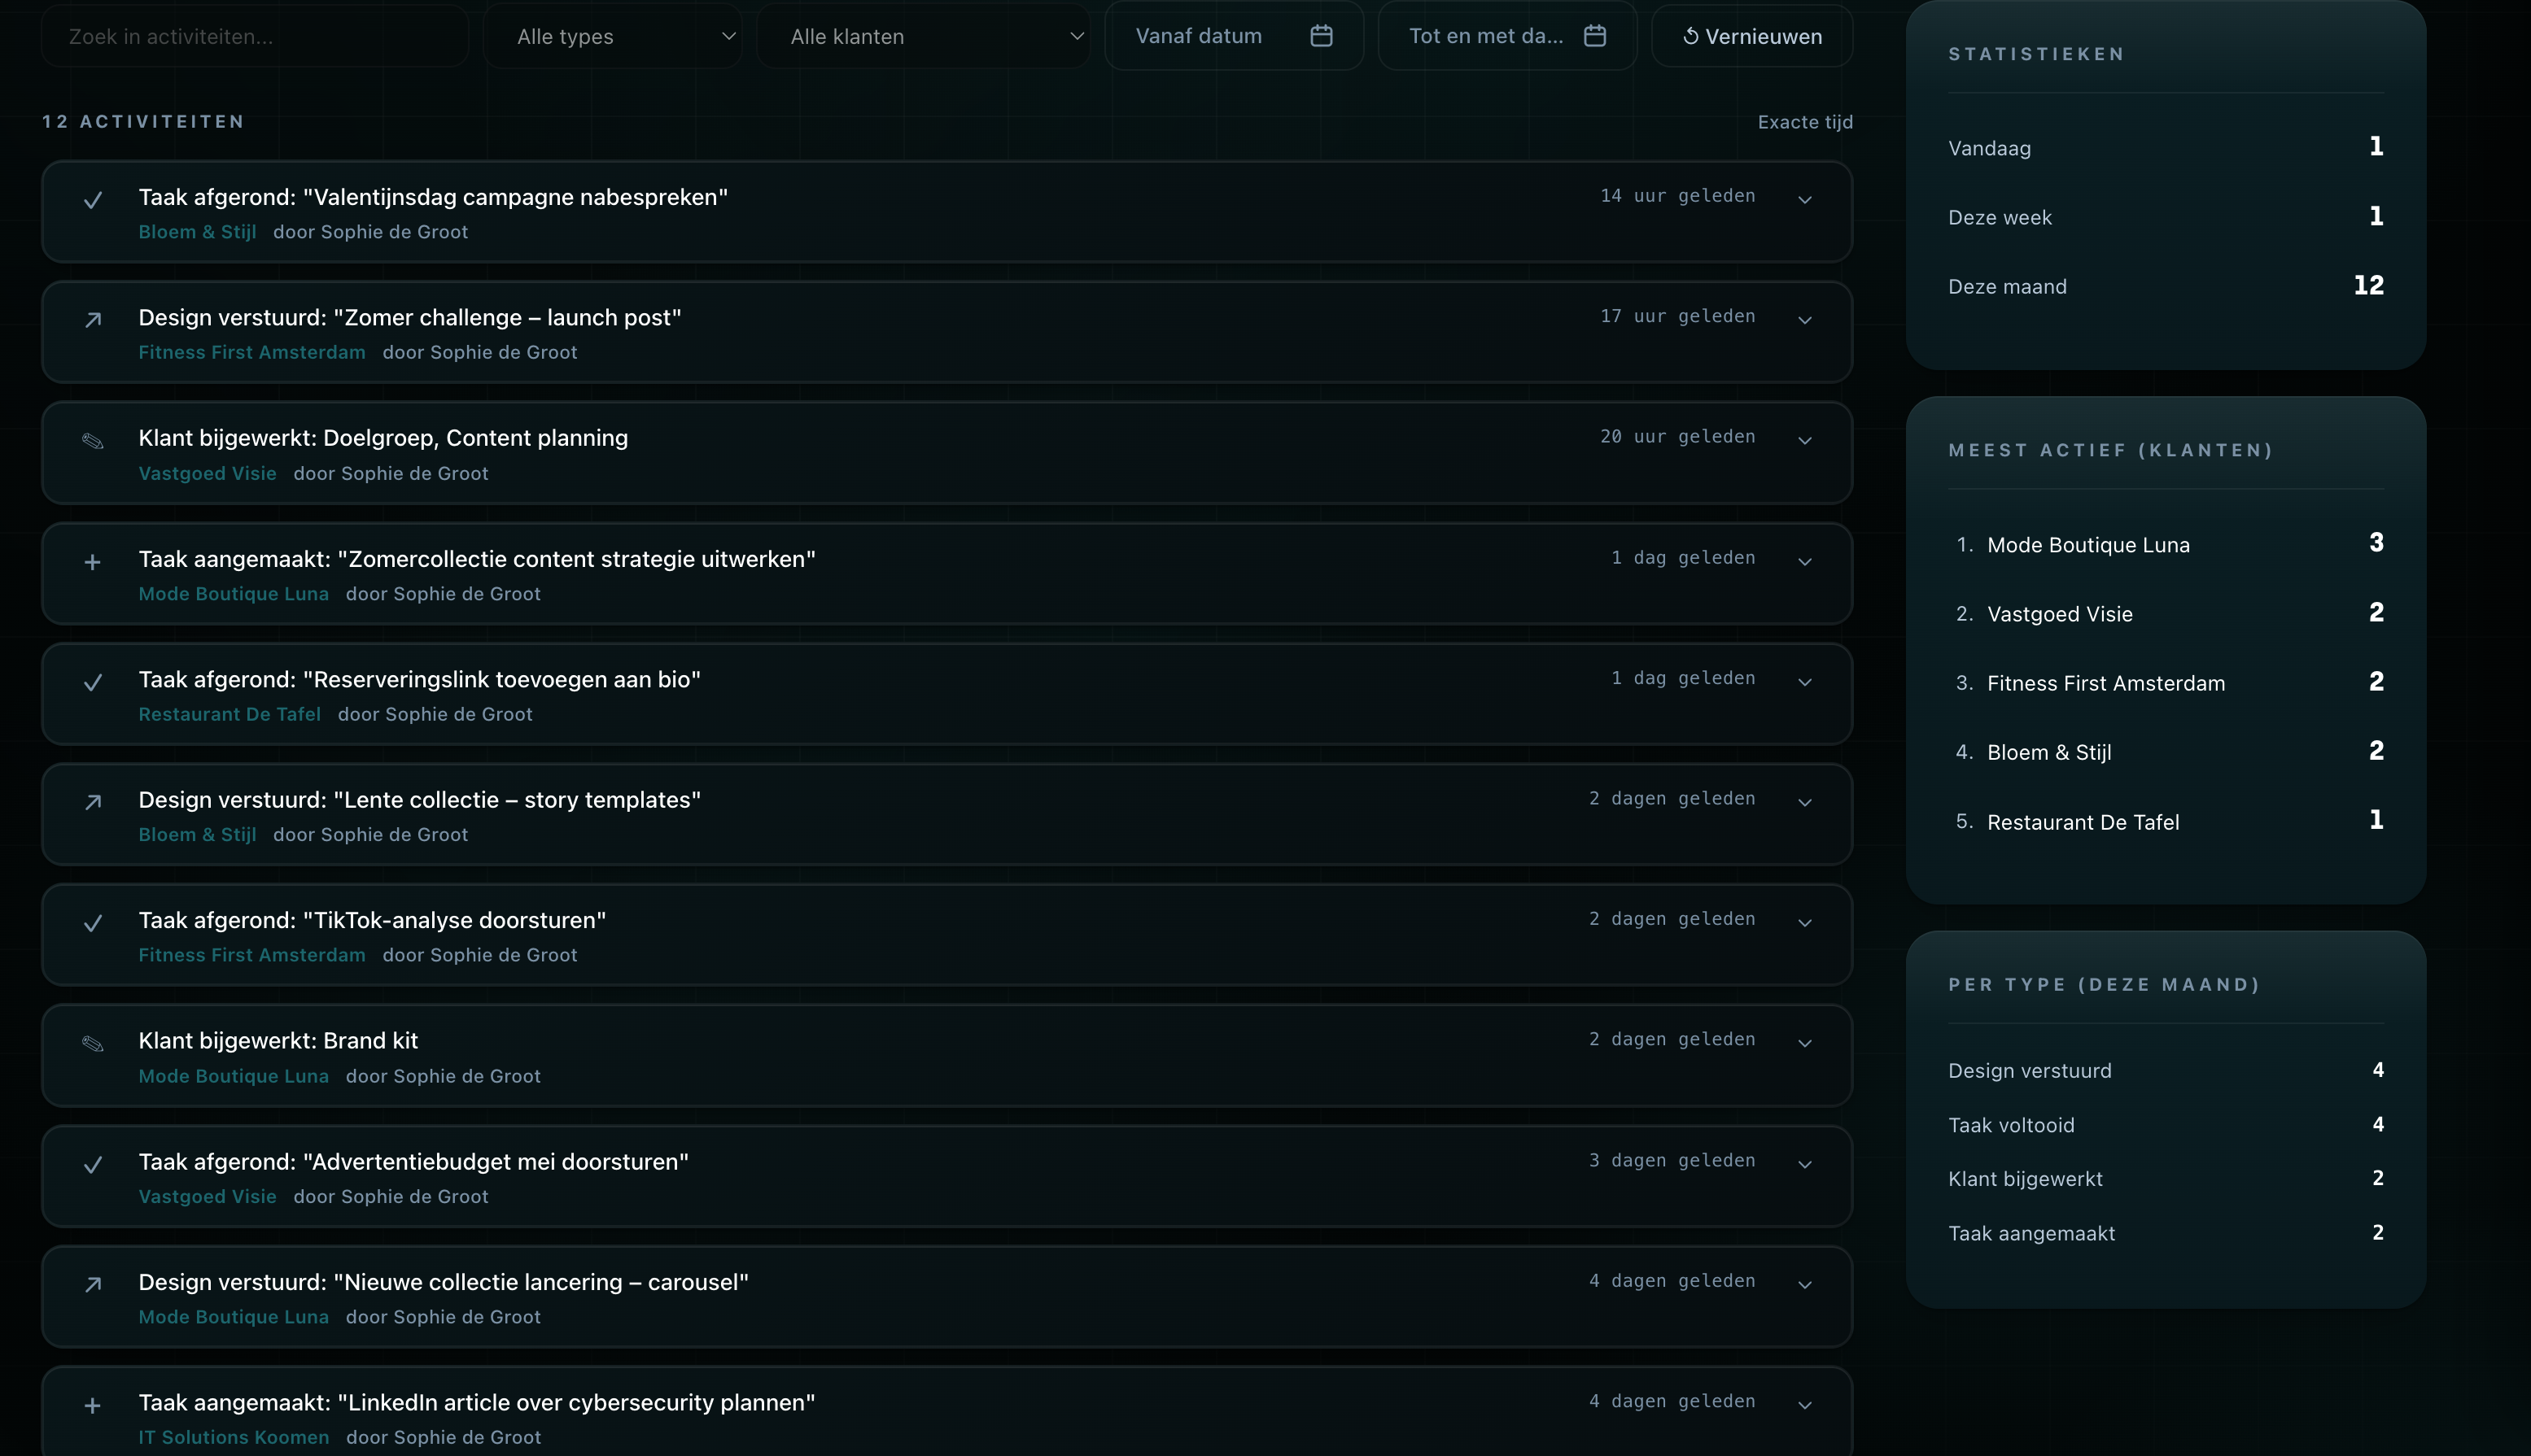
Task: Click checkmark icon of Valentijnsdag campagne task
Action: coord(92,200)
